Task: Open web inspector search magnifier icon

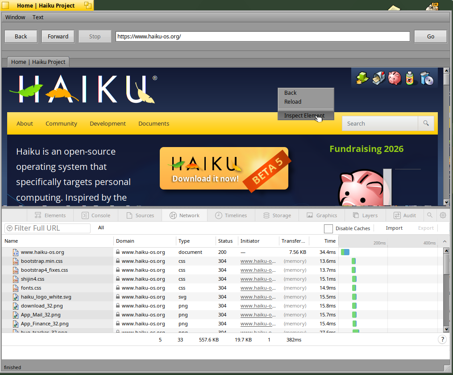Action: point(430,215)
